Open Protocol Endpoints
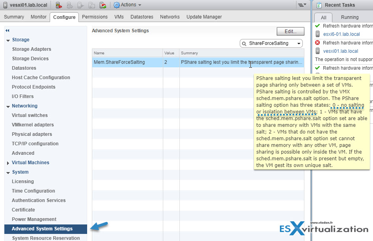This screenshot has height=241, width=373. coord(34,87)
